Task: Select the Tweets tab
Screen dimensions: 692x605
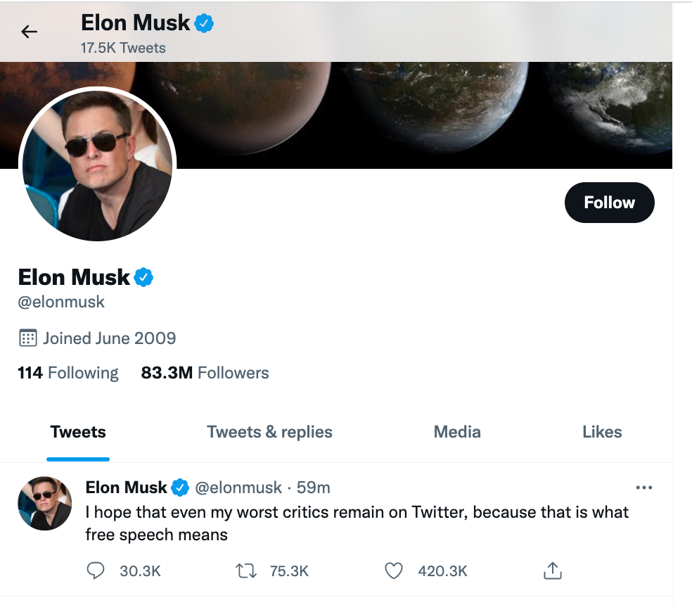Action: pyautogui.click(x=78, y=432)
